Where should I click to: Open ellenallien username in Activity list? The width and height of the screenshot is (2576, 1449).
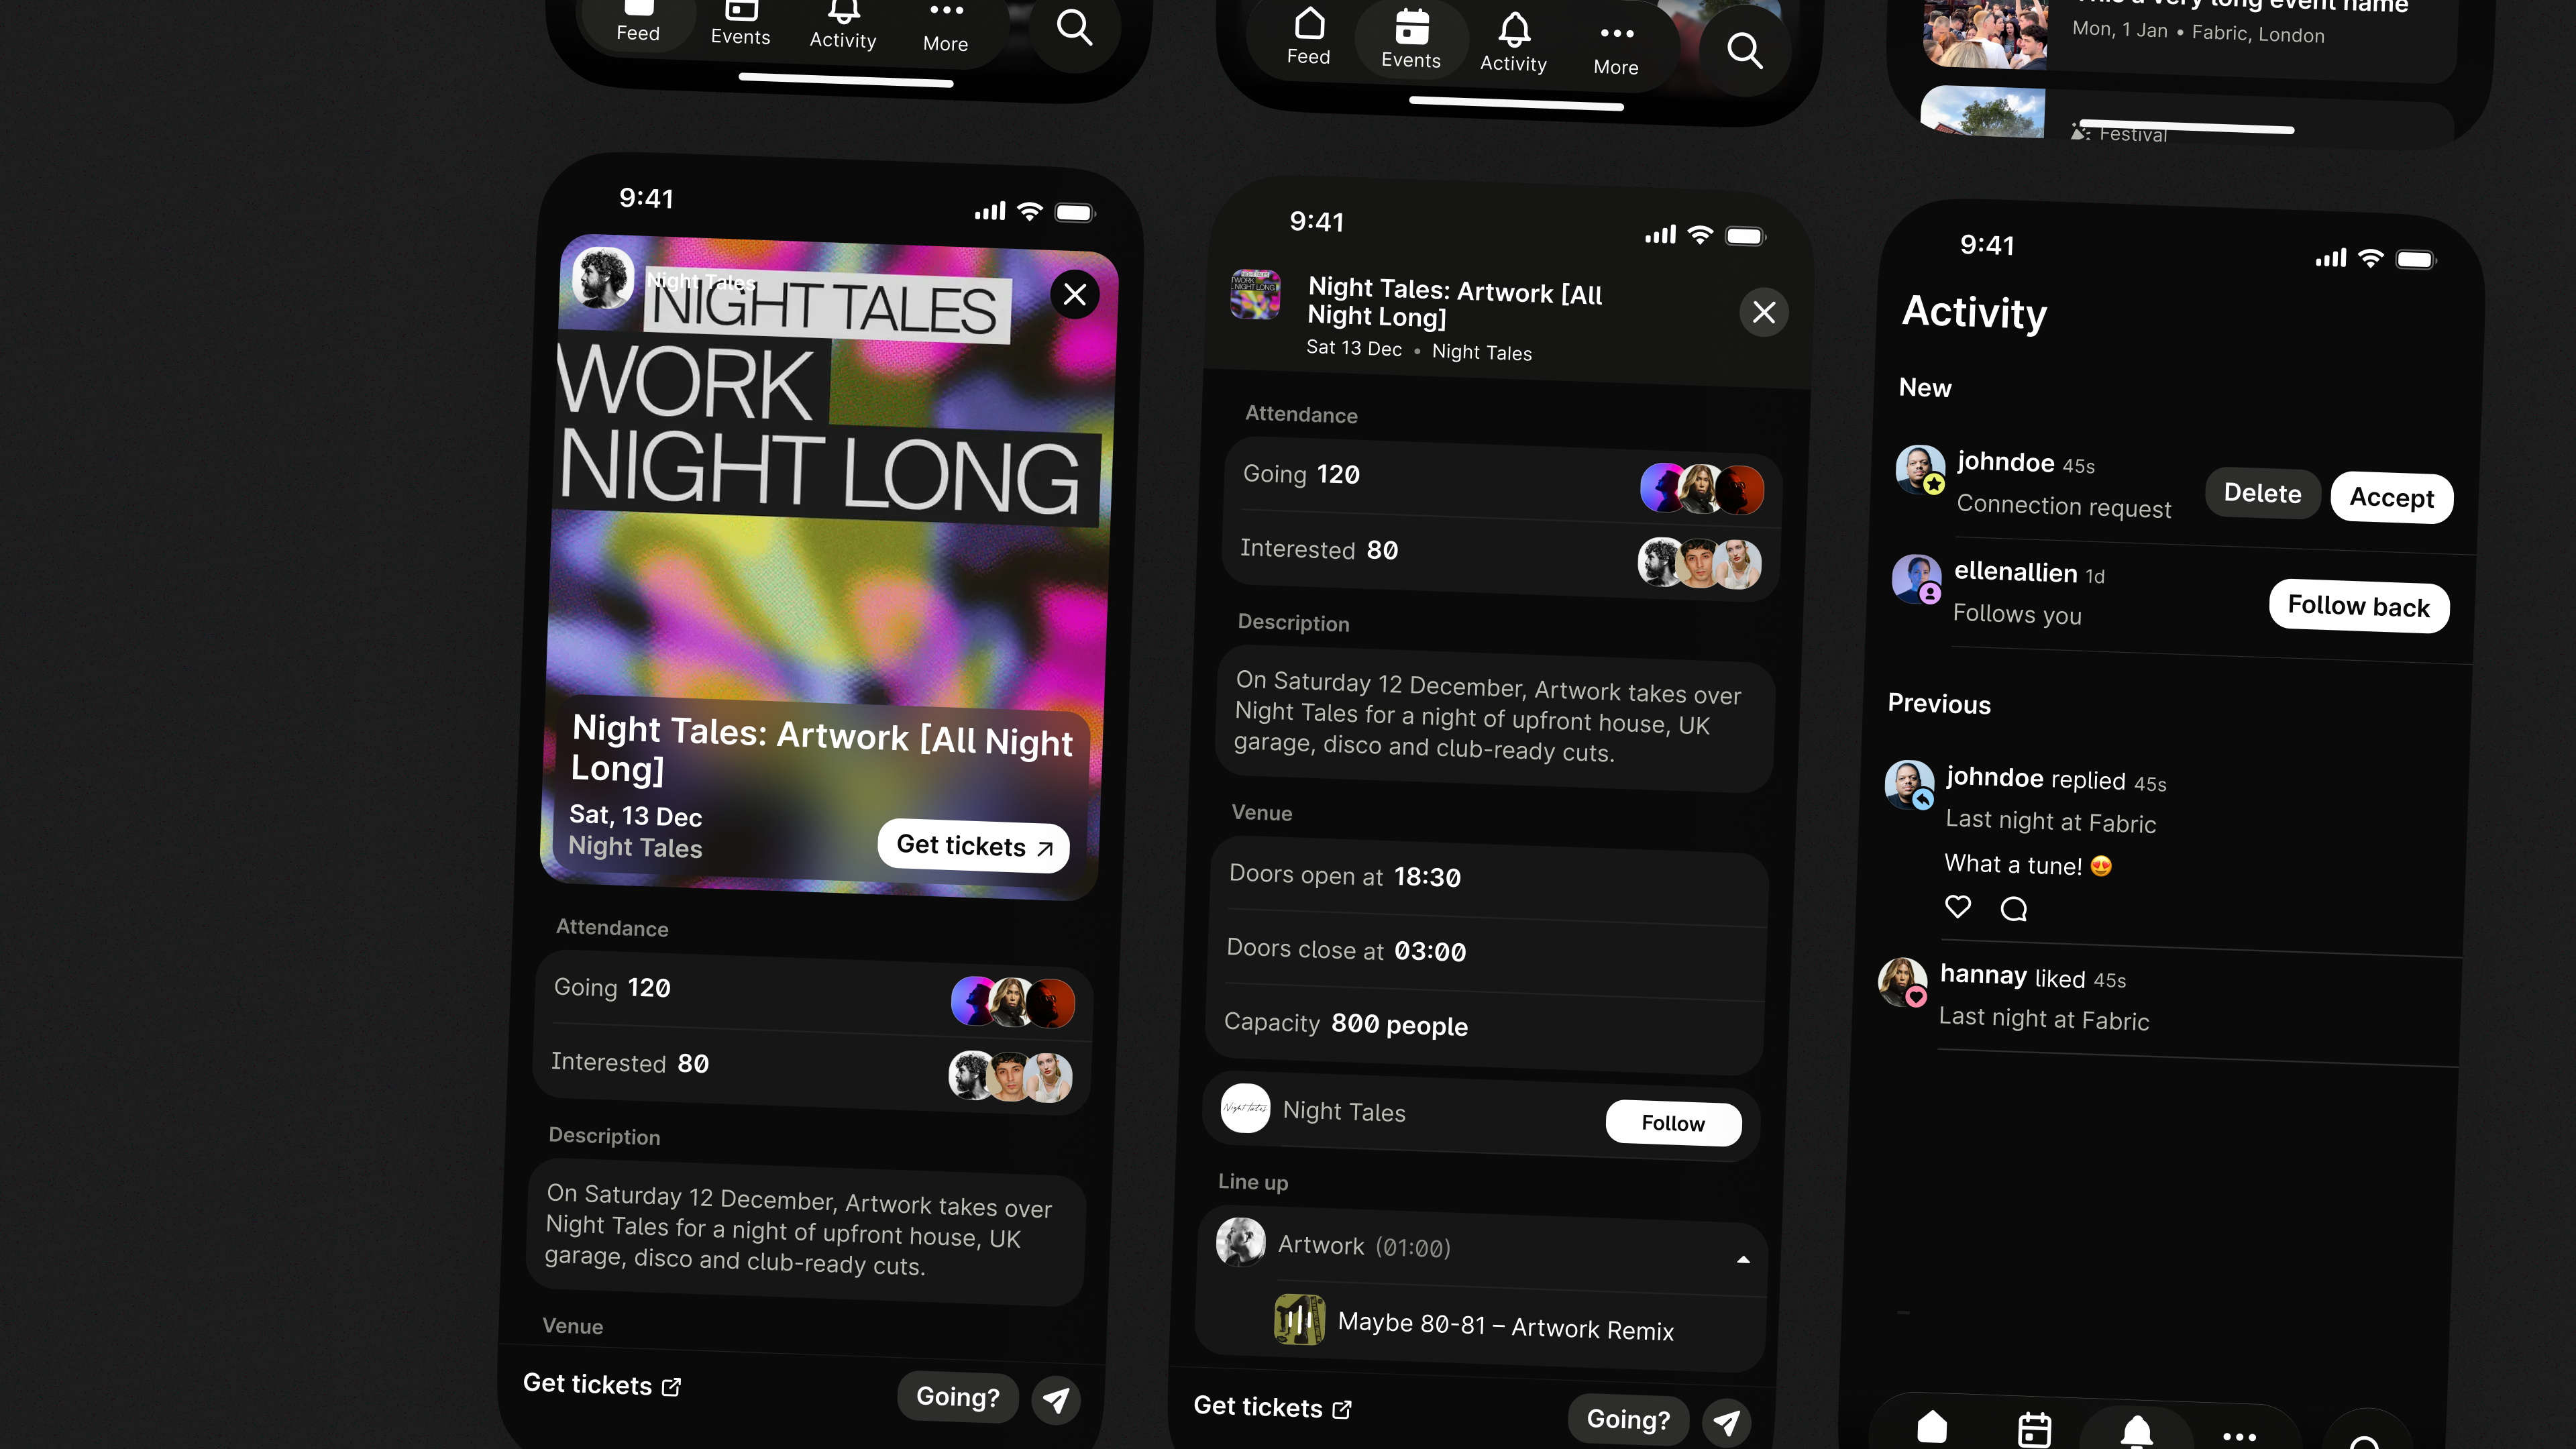(2015, 572)
